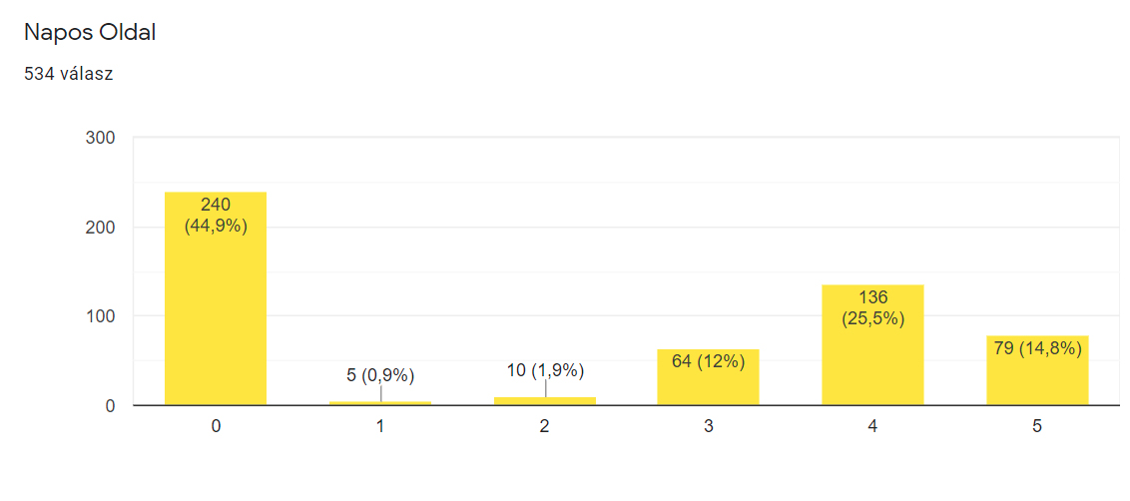
Task: Click the yellow bar for rating 3
Action: pos(709,377)
